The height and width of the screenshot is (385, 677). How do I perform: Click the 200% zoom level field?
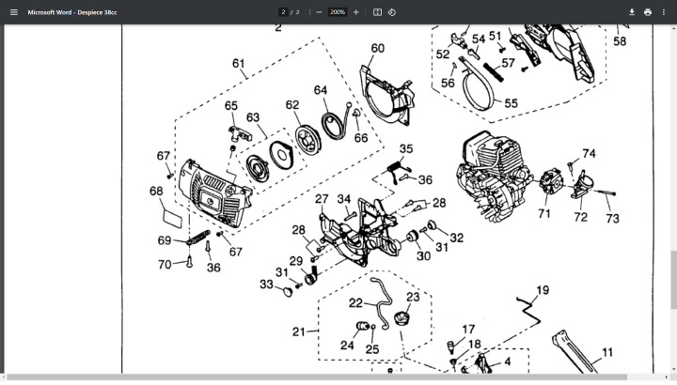[x=338, y=12]
